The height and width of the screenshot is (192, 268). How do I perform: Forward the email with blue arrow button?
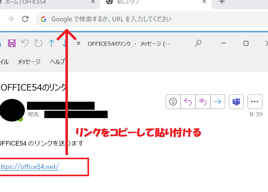(x=218, y=102)
